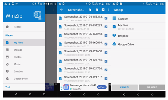Uncheck Screenshot_20190129-124726 file
The height and width of the screenshot is (100, 168).
point(106,70)
